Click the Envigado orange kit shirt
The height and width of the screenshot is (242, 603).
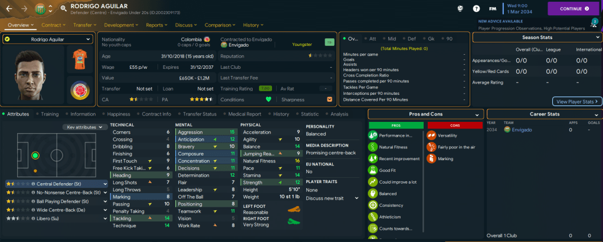click(x=78, y=59)
